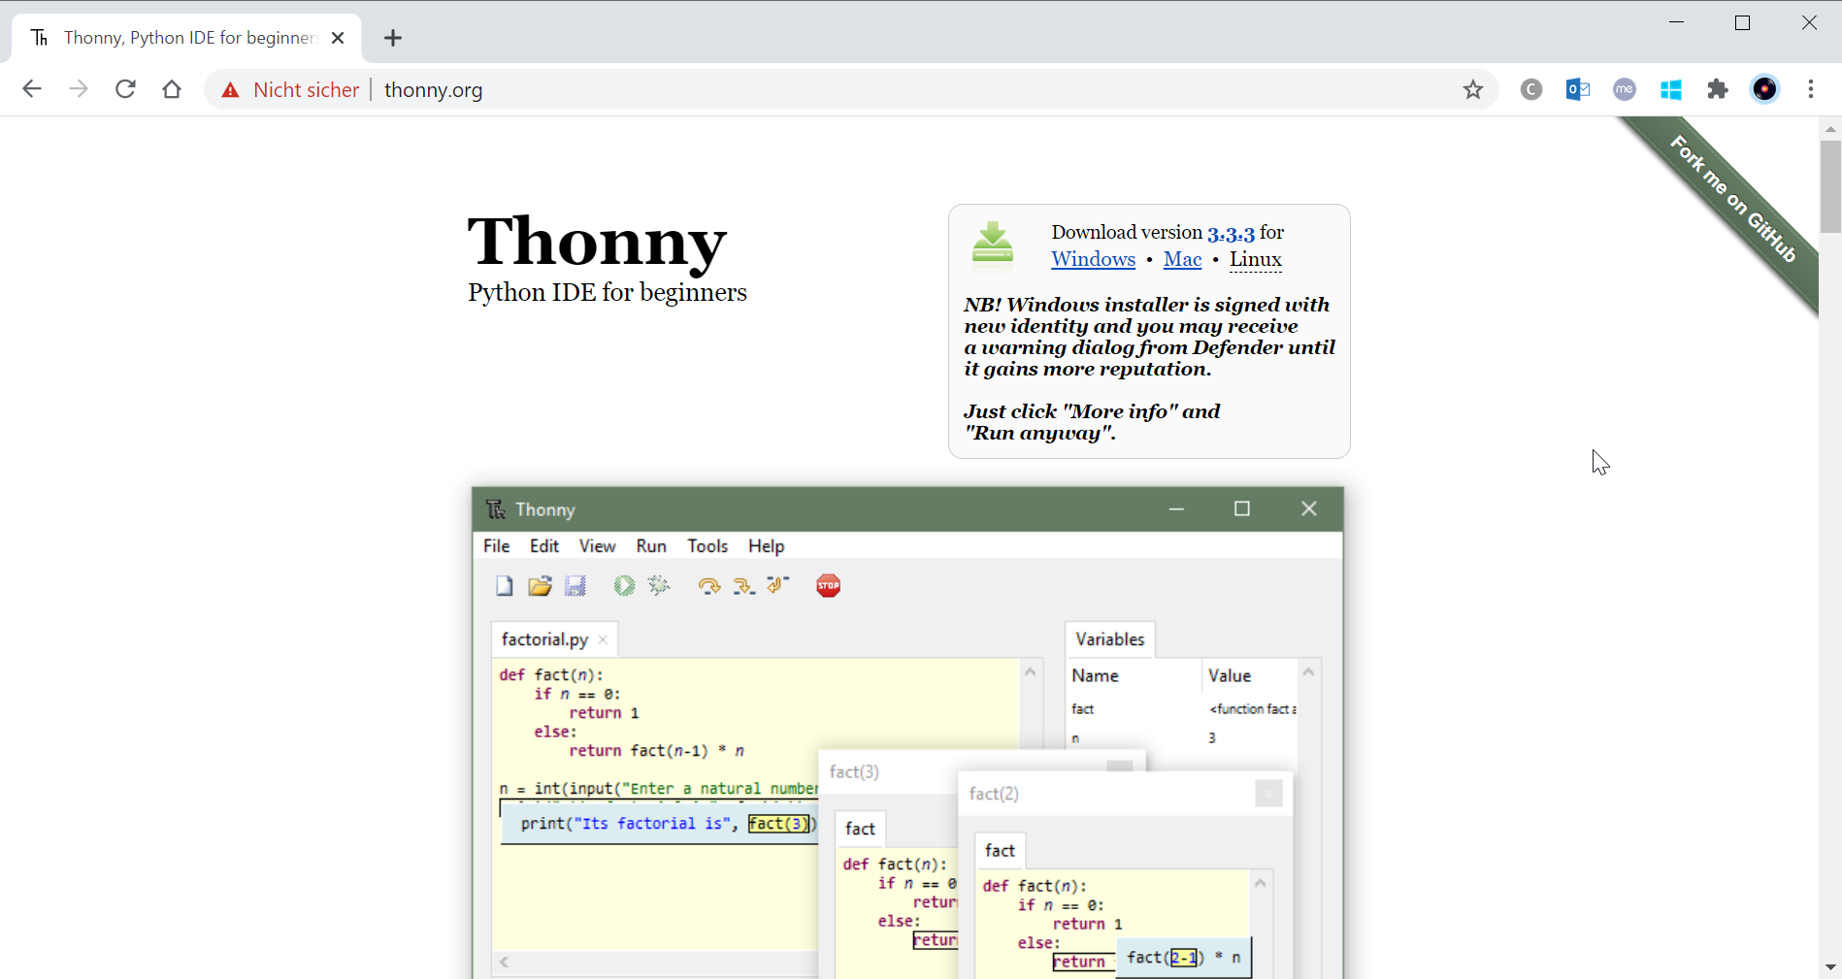Click the New file icon in Thonny toolbar
The image size is (1842, 979).
tap(505, 586)
